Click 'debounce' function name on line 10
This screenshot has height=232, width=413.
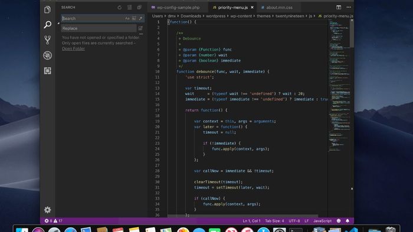(x=205, y=71)
